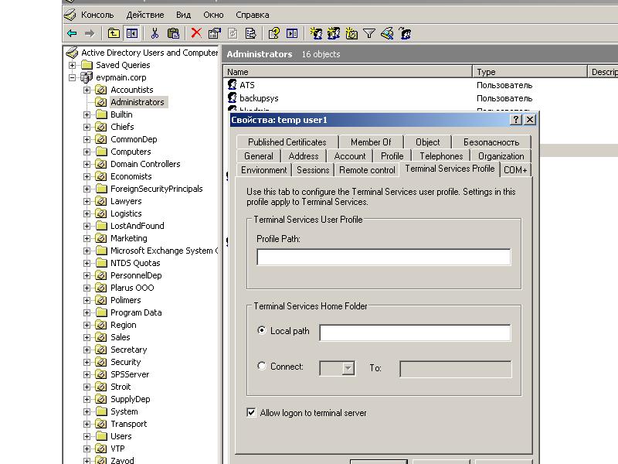Viewport: 618px width, 464px height.
Task: Click the Up One Level folder icon
Action: click(114, 33)
